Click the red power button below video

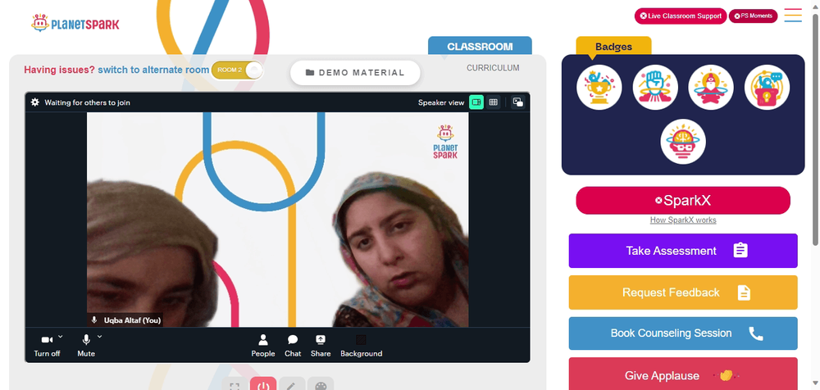pos(263,383)
